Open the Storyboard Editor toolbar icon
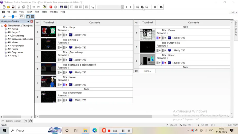Screen dimensions: 238x134 [x=61, y=7]
